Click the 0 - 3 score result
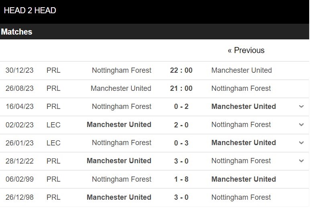Screen dimensions: 310x211 pos(181,143)
